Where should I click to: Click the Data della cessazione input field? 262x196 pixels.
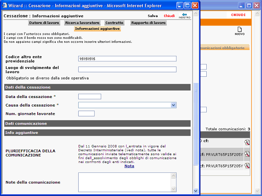pyautogui.click(x=90, y=96)
